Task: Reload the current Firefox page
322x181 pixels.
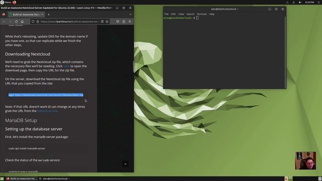Action: click(16, 22)
